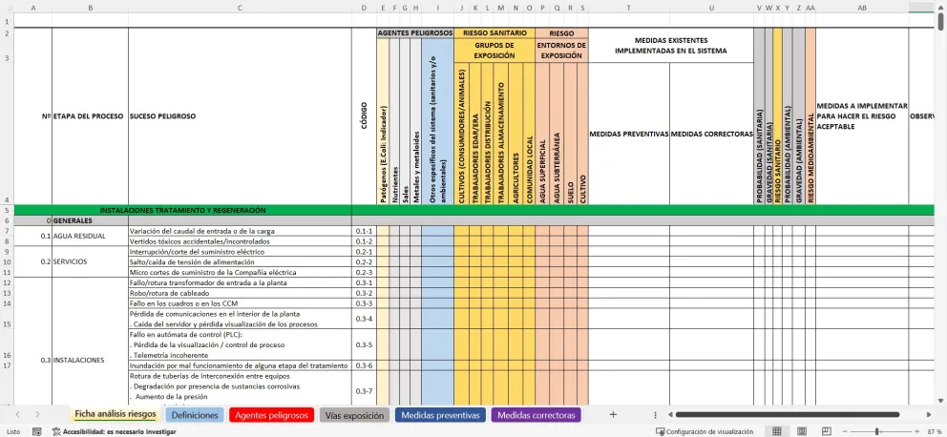The width and height of the screenshot is (947, 437).
Task: Click the AGENTES PELIGROSOS header cell
Action: [x=415, y=33]
